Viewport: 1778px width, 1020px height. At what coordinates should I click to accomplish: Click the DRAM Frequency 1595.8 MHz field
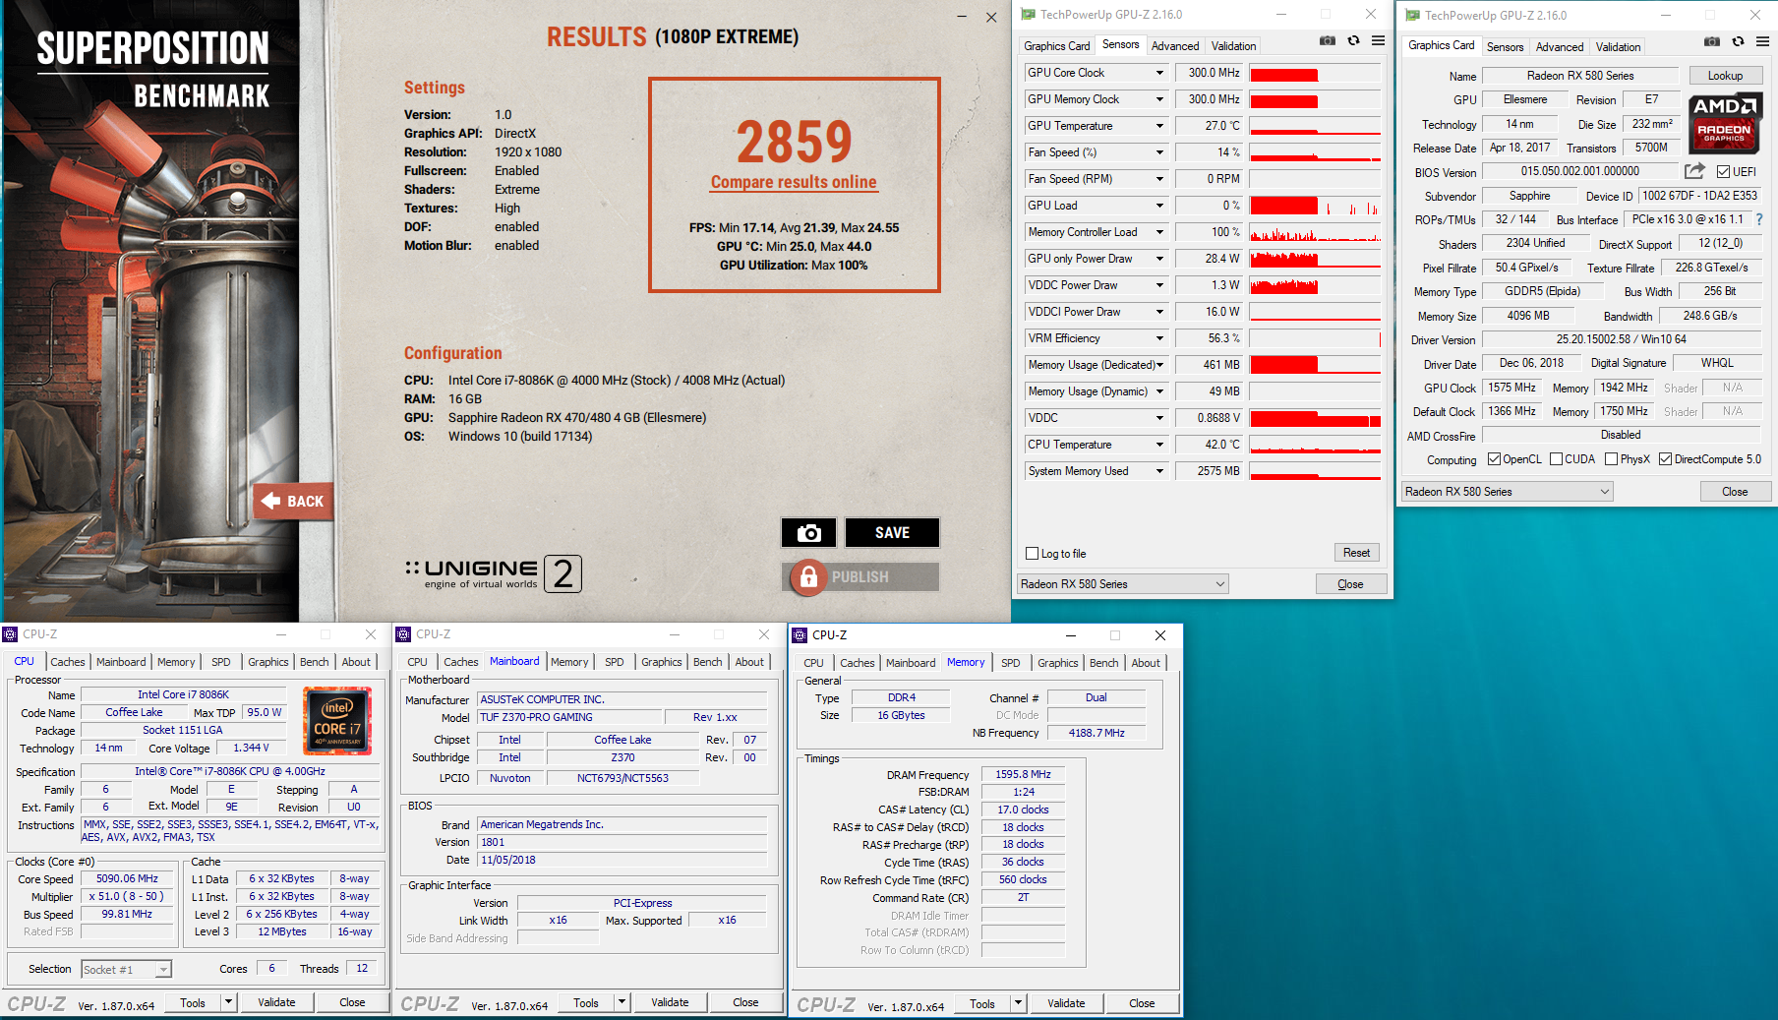coord(1023,775)
